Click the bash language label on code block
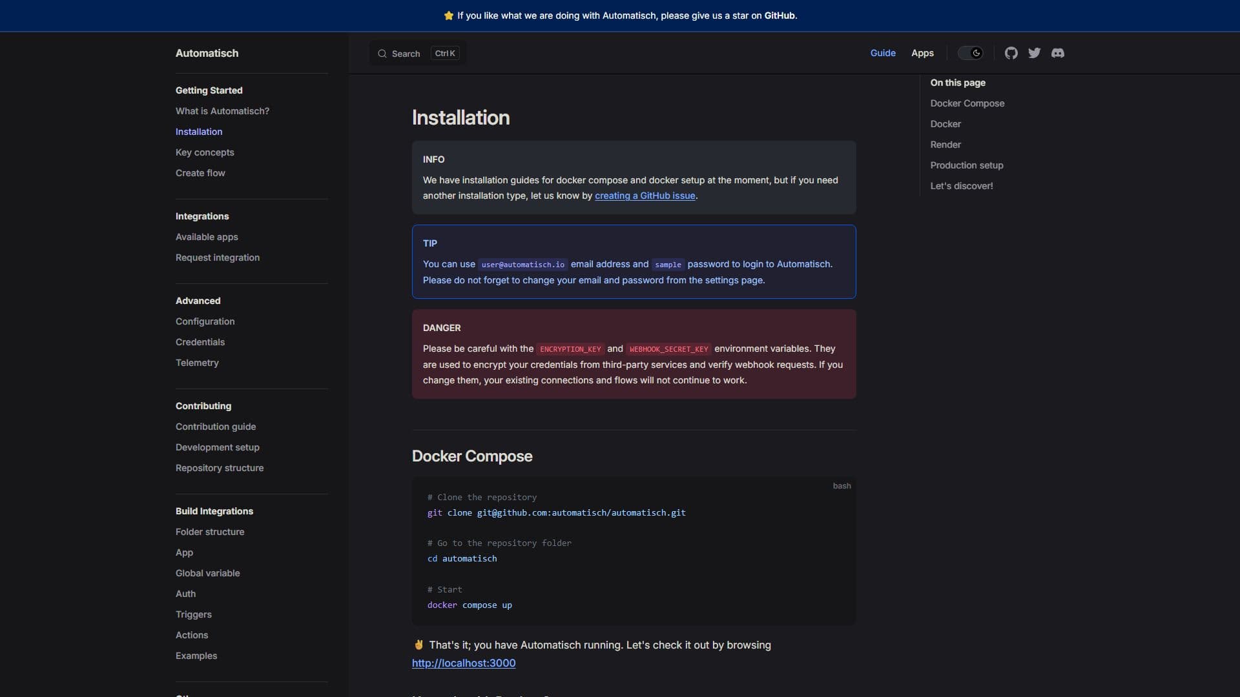The image size is (1240, 697). tap(842, 486)
